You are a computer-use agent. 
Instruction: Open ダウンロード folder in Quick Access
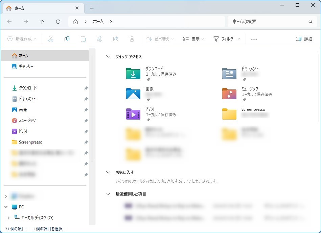pyautogui.click(x=133, y=74)
